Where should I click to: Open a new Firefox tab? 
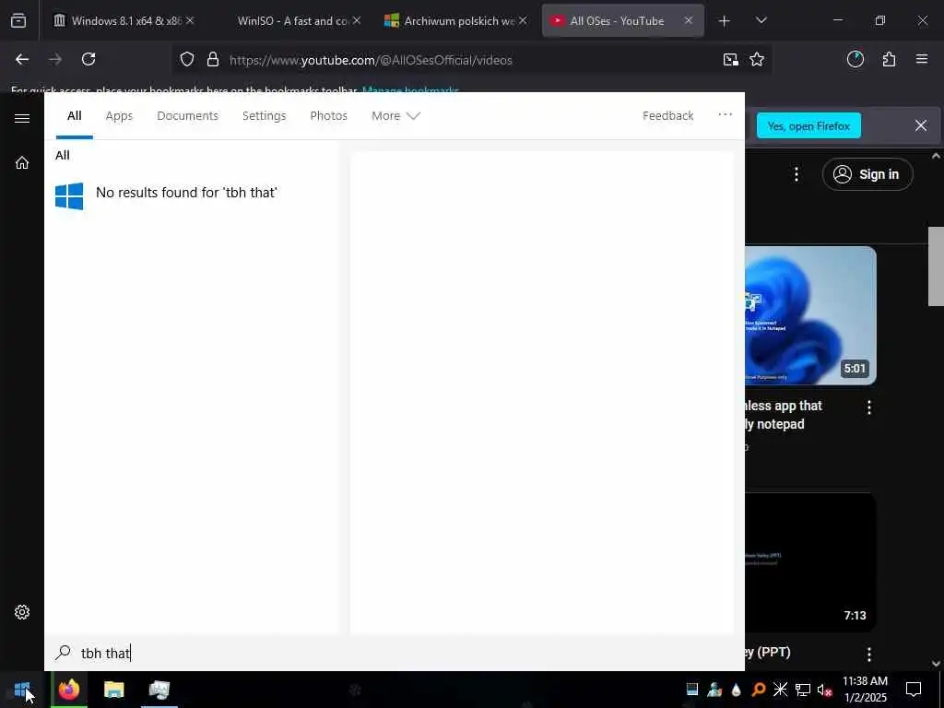725,21
